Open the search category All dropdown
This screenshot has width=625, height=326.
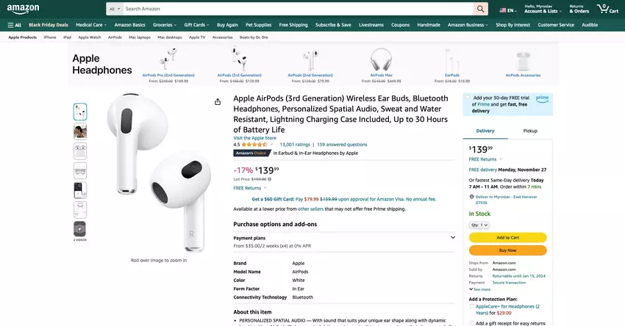(x=114, y=9)
